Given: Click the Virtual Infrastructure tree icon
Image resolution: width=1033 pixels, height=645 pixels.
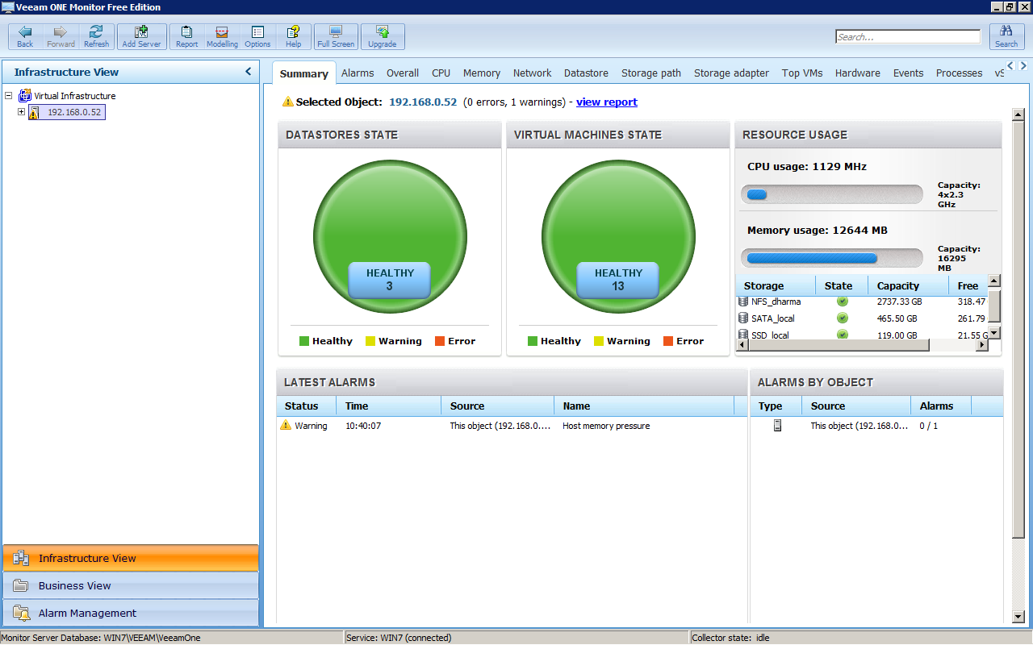Looking at the screenshot, I should click(25, 96).
